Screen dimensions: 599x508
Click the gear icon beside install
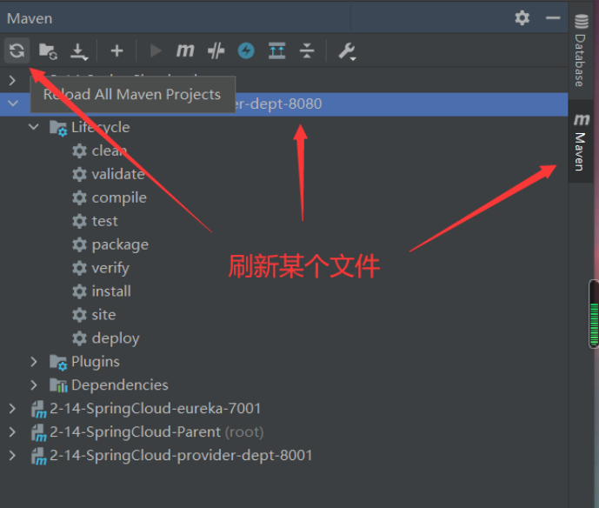point(79,291)
